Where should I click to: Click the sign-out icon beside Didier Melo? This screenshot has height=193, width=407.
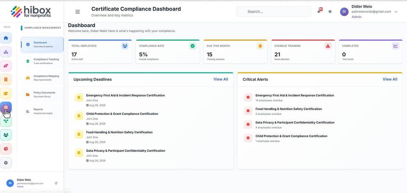tap(56, 183)
